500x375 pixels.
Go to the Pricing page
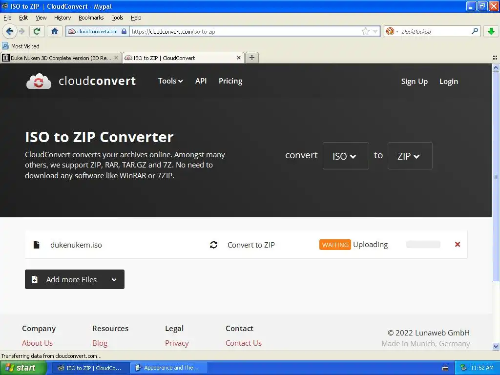click(x=230, y=81)
